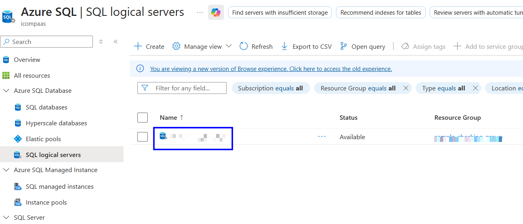The width and height of the screenshot is (523, 224).
Task: Click the Azure SQL logo icon
Action: coord(8,17)
